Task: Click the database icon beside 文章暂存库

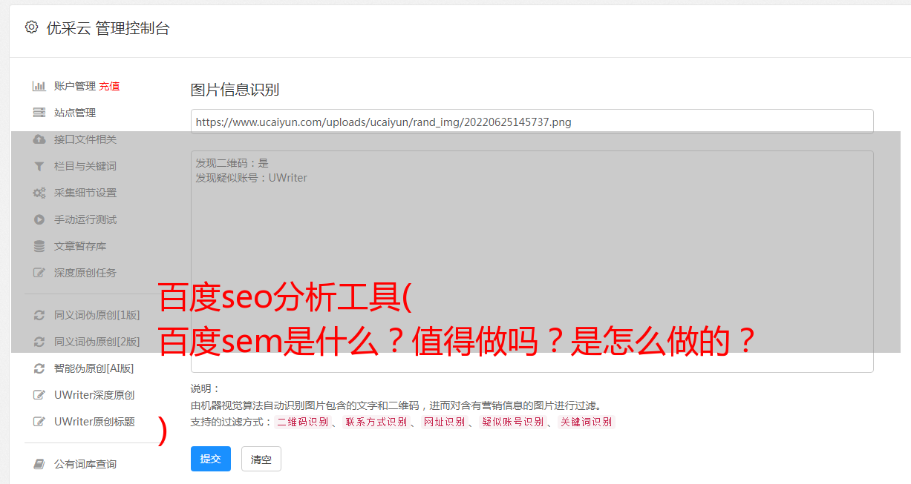Action: coord(39,246)
